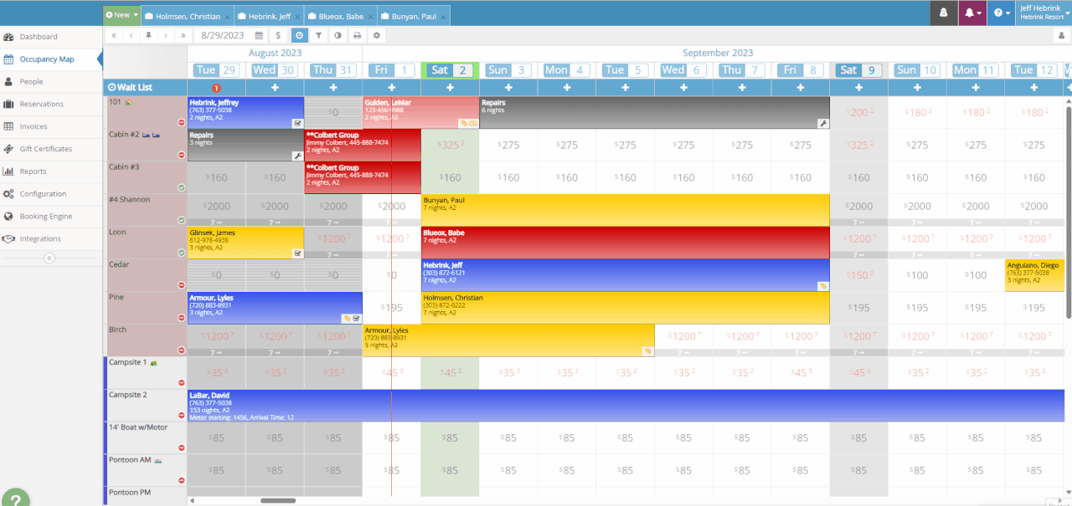Open the occupancy map settings gear icon
Screen dimensions: 1072x506
(377, 35)
